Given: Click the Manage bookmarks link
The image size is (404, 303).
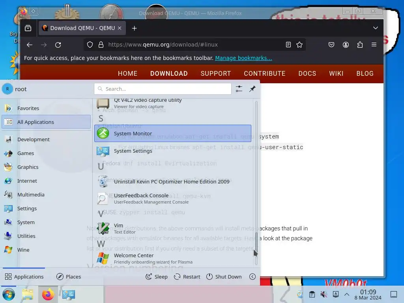Looking at the screenshot, I should coord(243,58).
